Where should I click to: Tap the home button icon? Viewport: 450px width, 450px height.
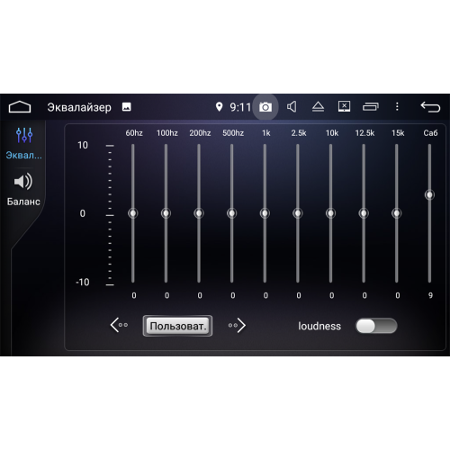click(20, 107)
